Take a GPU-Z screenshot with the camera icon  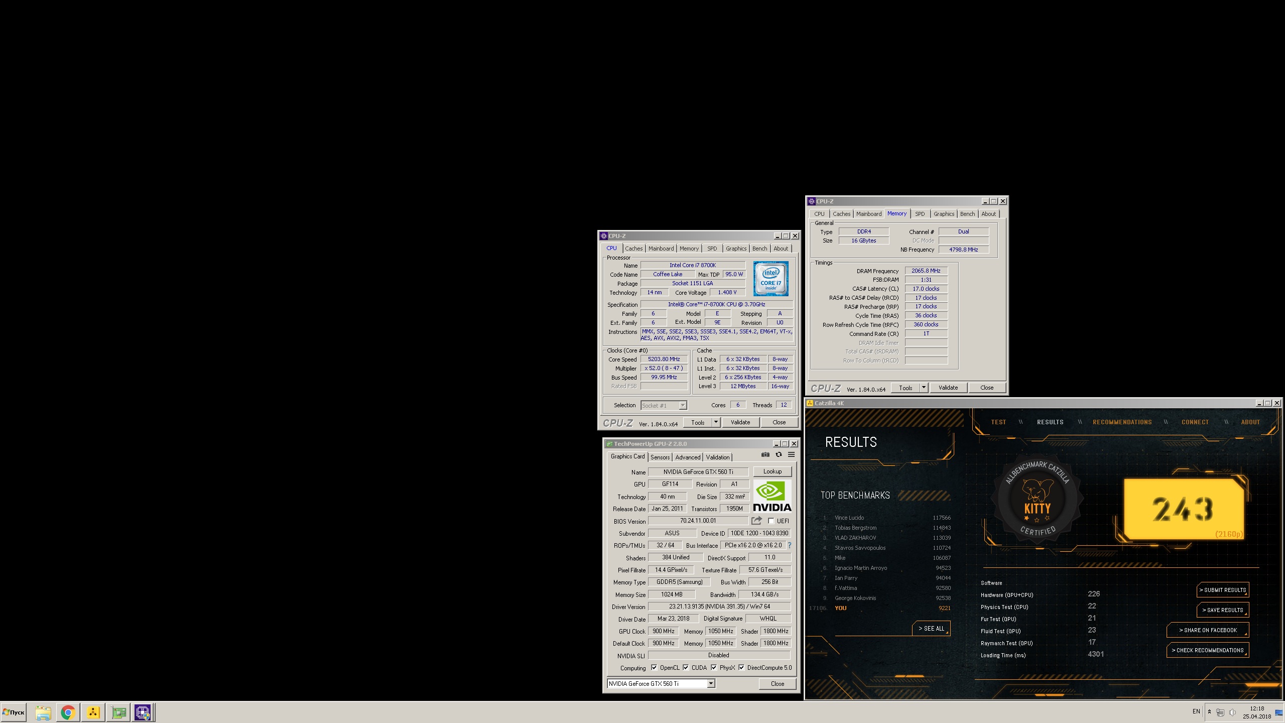(765, 455)
